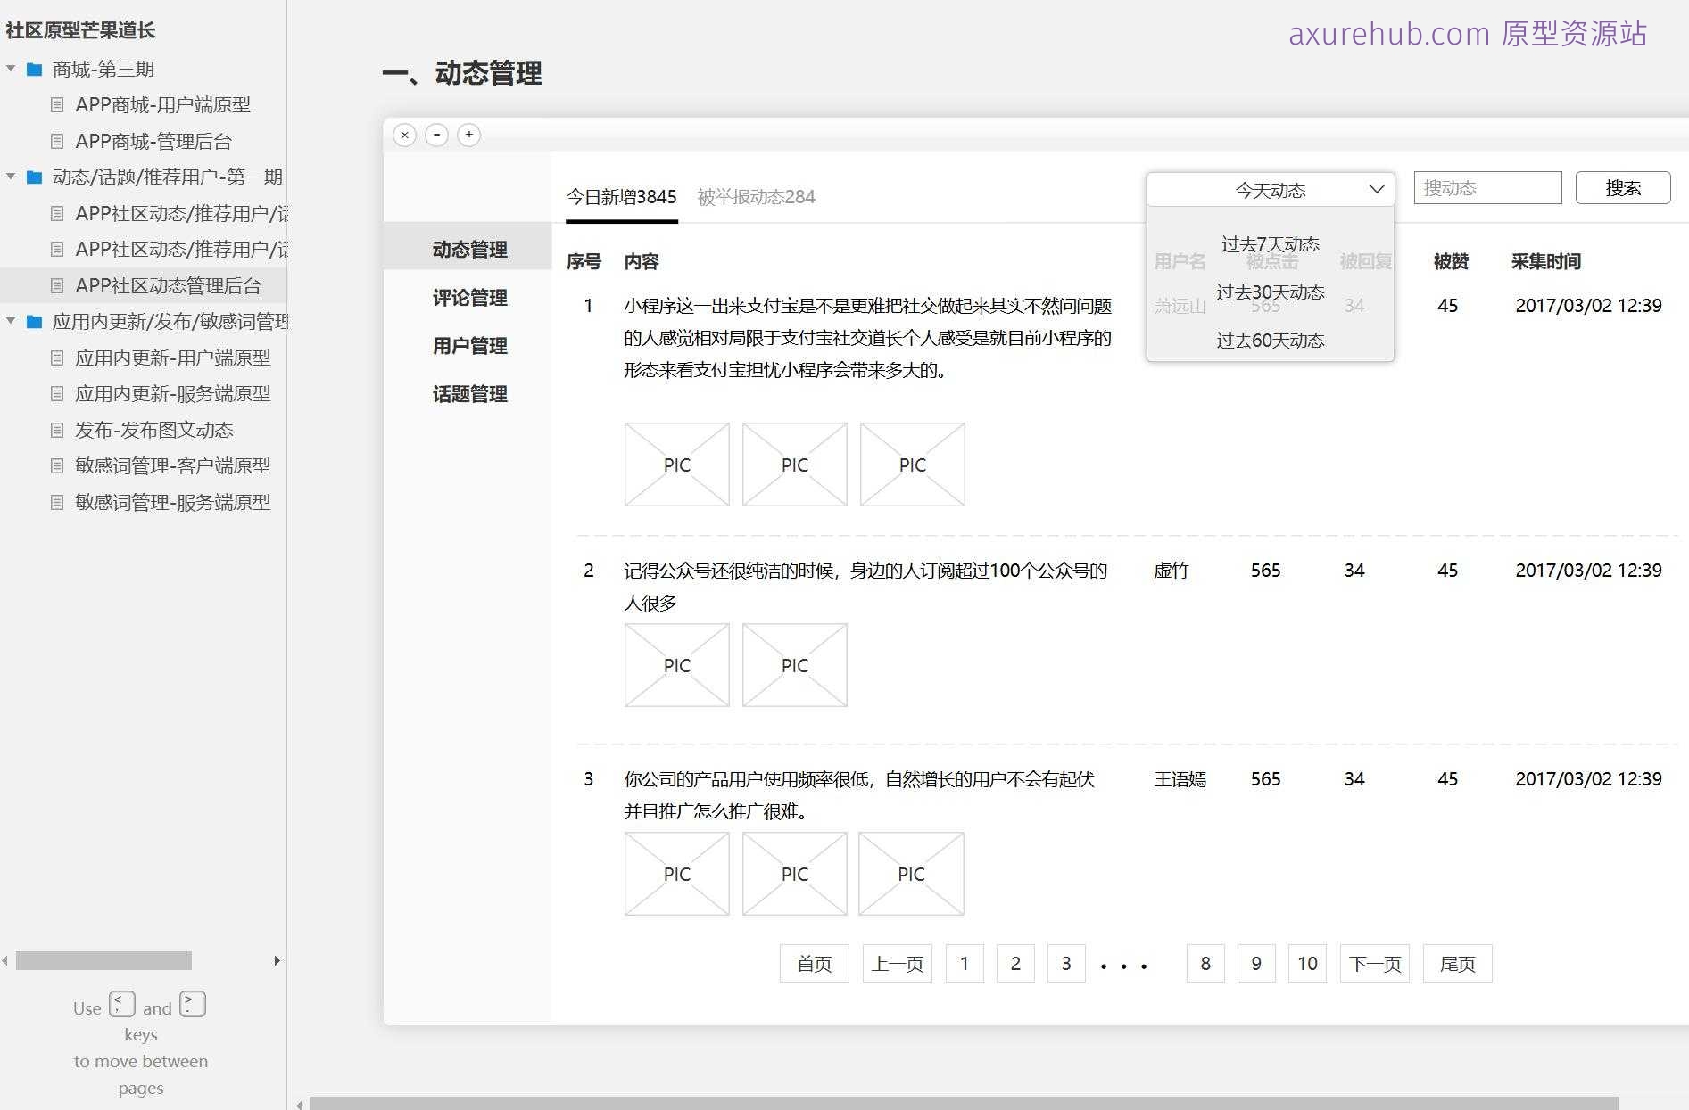Switch to the 被举报动态284 tab
The width and height of the screenshot is (1689, 1110).
coord(756,196)
